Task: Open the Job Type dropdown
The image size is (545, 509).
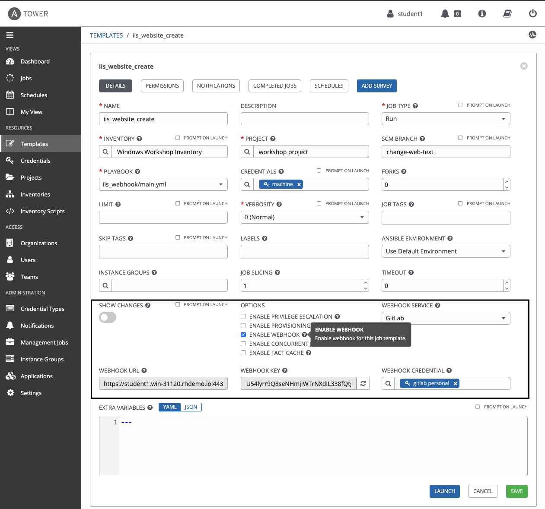Action: (x=446, y=119)
